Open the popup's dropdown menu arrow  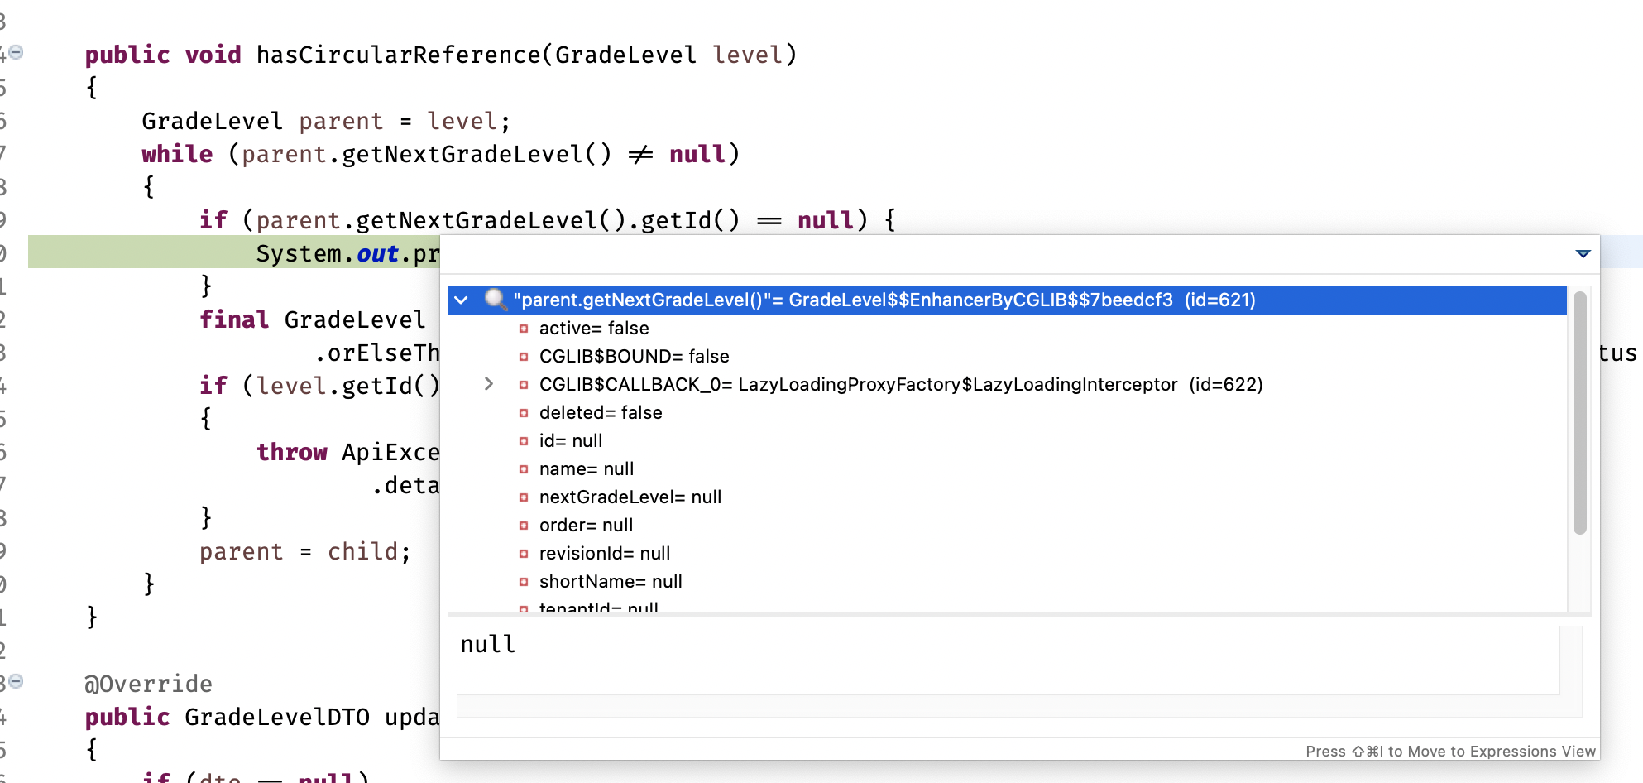click(x=1581, y=254)
